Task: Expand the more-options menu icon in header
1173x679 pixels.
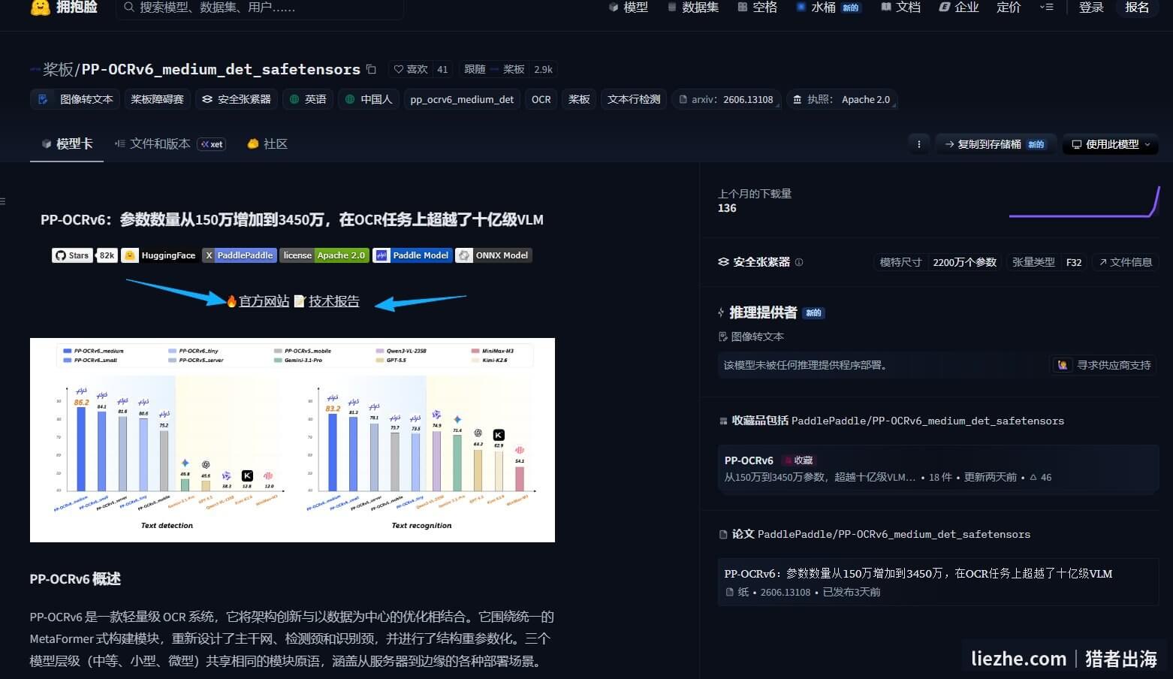Action: [1046, 7]
